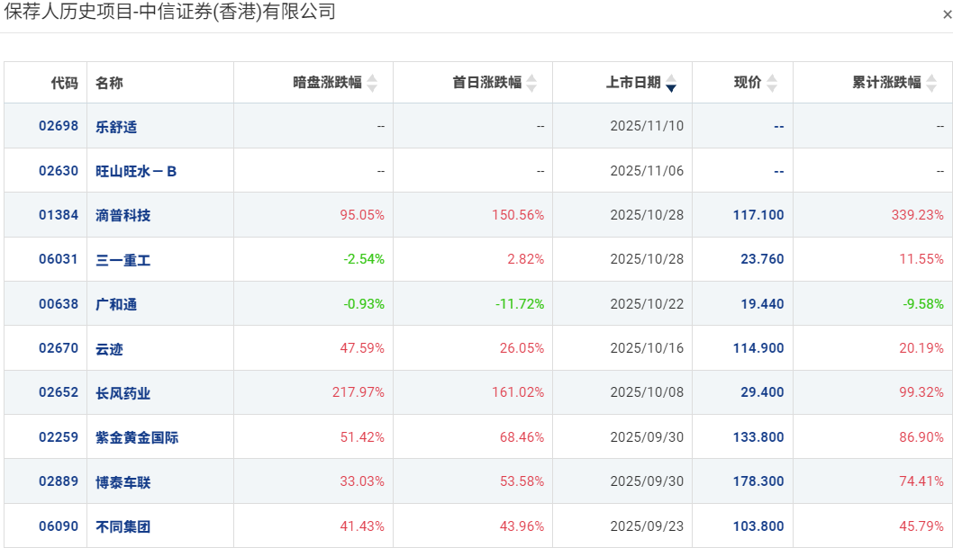Screen dimensions: 953x548
Task: Click the 名称 column header
Action: pyautogui.click(x=109, y=83)
